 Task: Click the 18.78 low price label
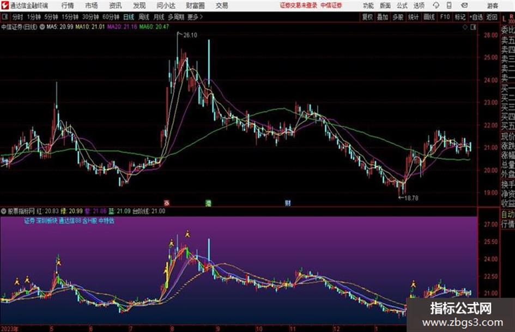click(x=411, y=198)
